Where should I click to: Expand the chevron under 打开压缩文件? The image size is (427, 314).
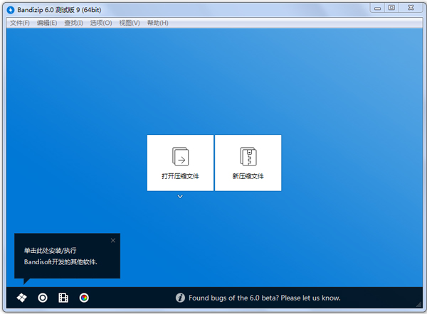180,196
